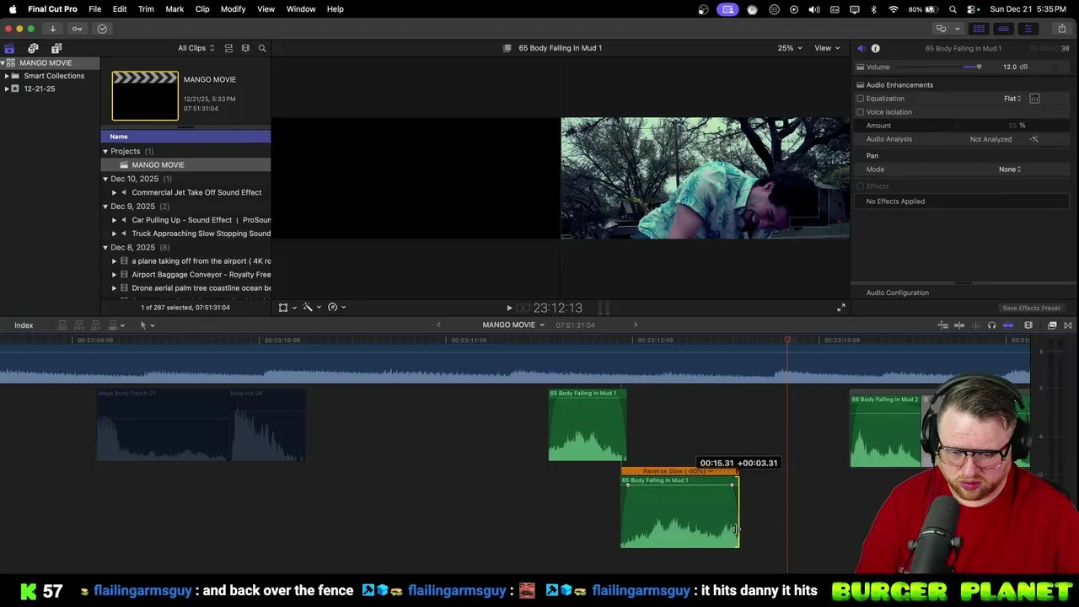This screenshot has height=607, width=1079.
Task: Select the Audio Inspector speaker tab
Action: [861, 49]
